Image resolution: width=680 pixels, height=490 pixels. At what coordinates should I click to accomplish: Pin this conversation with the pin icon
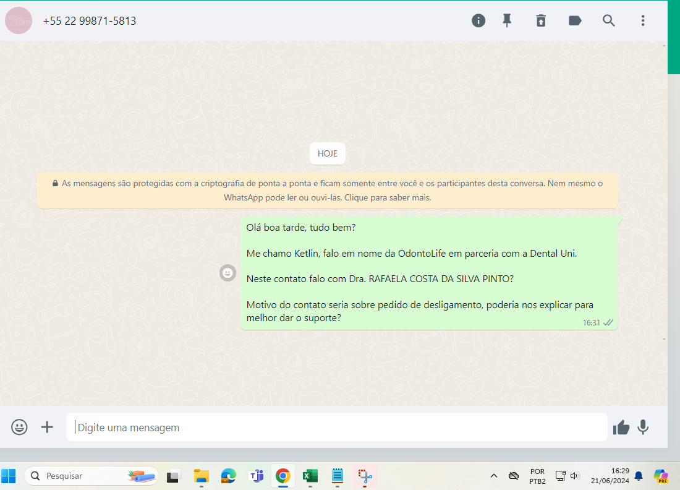(506, 20)
